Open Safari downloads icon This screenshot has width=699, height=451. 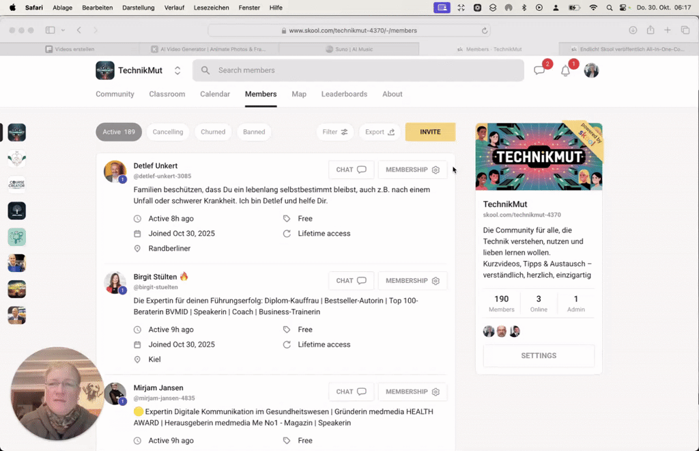click(633, 30)
